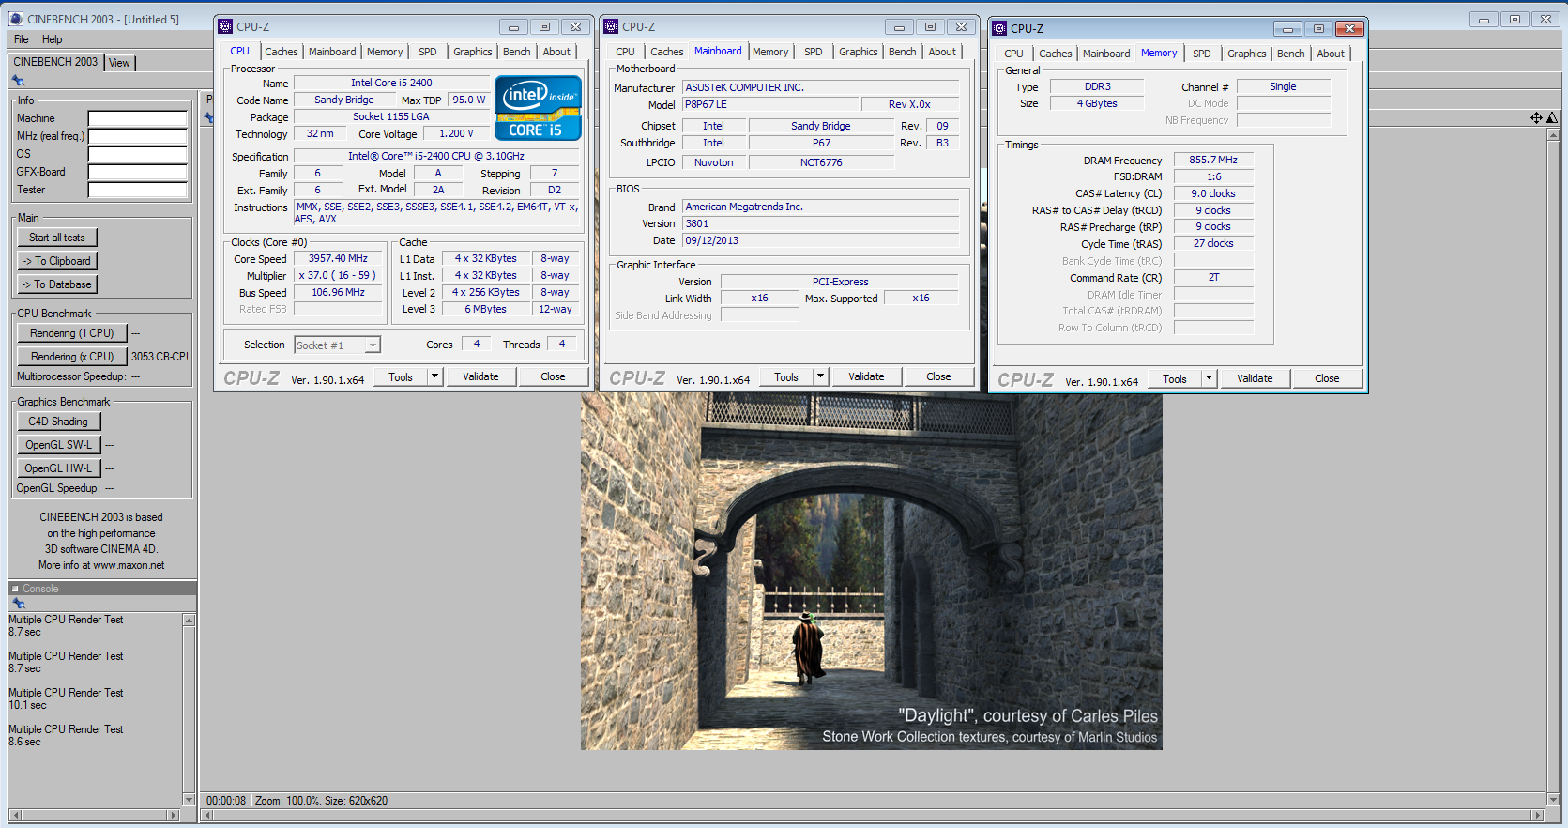The width and height of the screenshot is (1568, 828).
Task: Click the Command Rate value 2T
Action: point(1213,278)
